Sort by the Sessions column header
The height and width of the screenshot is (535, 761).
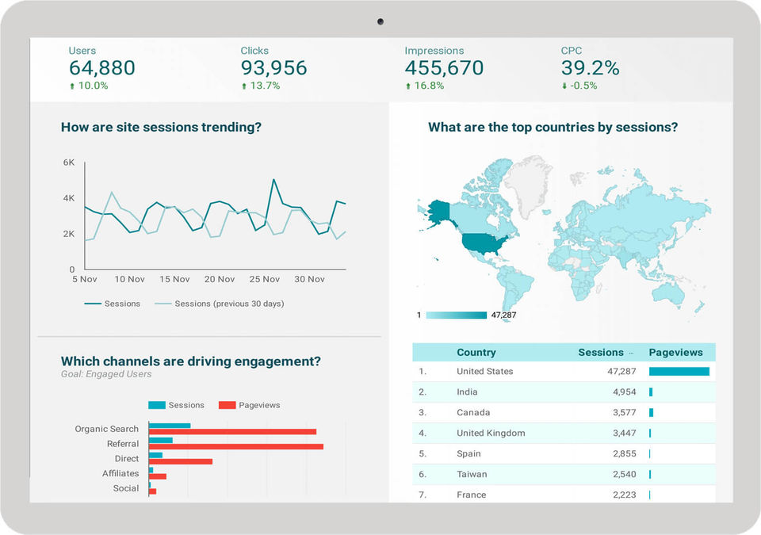click(x=600, y=353)
